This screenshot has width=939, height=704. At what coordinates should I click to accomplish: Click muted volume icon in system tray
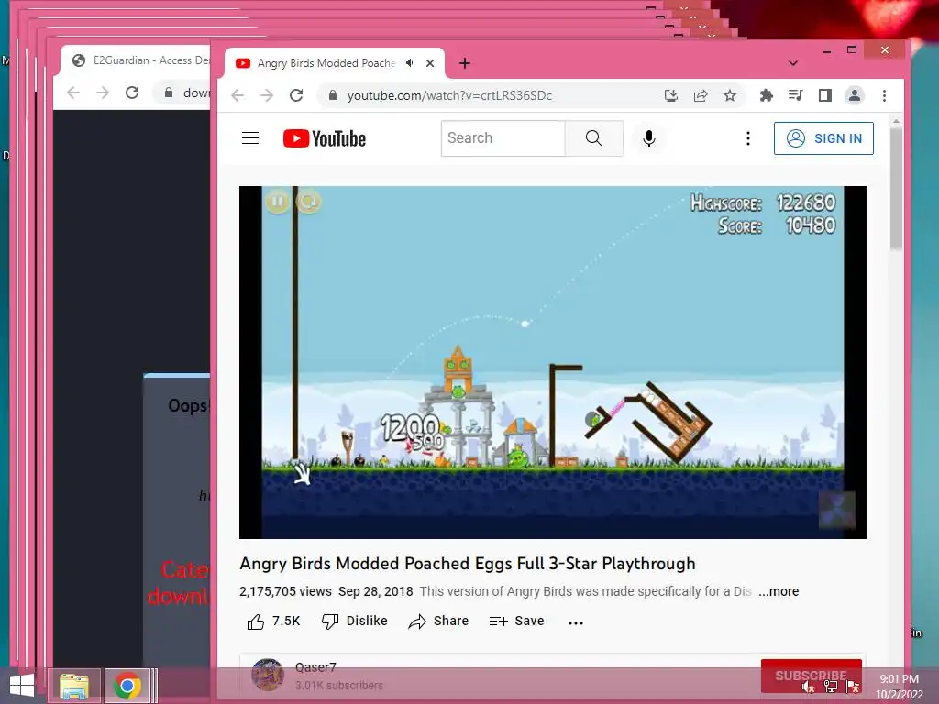[809, 687]
